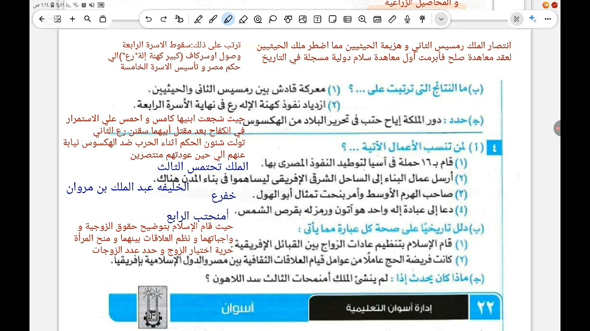590x331 pixels.
Task: Insert a chart drawing icon
Action: pos(378,19)
